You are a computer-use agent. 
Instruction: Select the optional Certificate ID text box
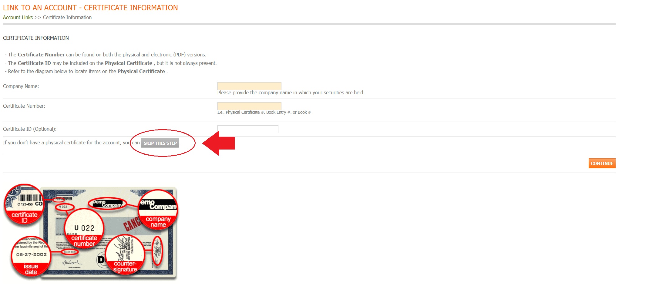pos(247,129)
